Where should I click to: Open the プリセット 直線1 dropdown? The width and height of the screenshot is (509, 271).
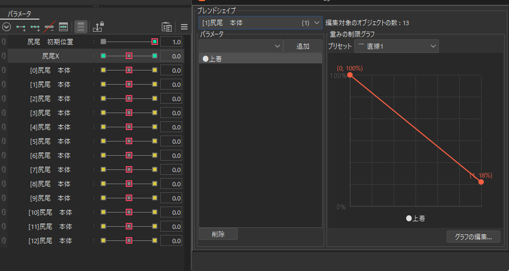tap(396, 46)
